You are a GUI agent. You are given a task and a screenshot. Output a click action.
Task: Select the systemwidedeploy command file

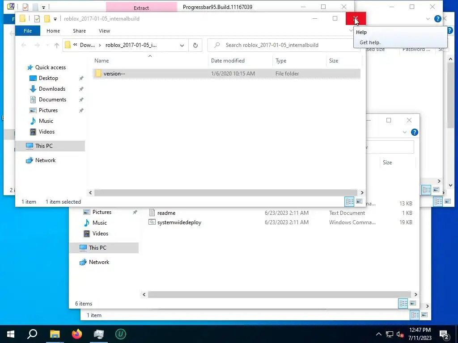(179, 222)
